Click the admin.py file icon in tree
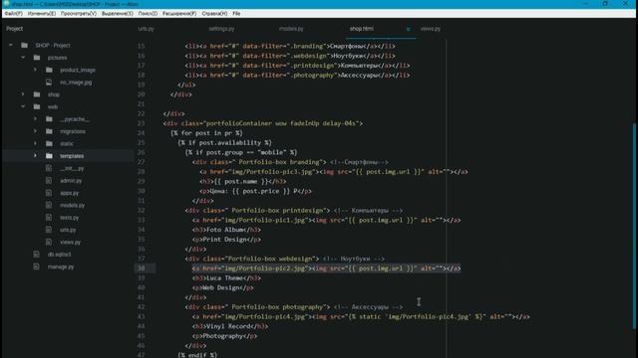The height and width of the screenshot is (358, 638). pos(49,180)
